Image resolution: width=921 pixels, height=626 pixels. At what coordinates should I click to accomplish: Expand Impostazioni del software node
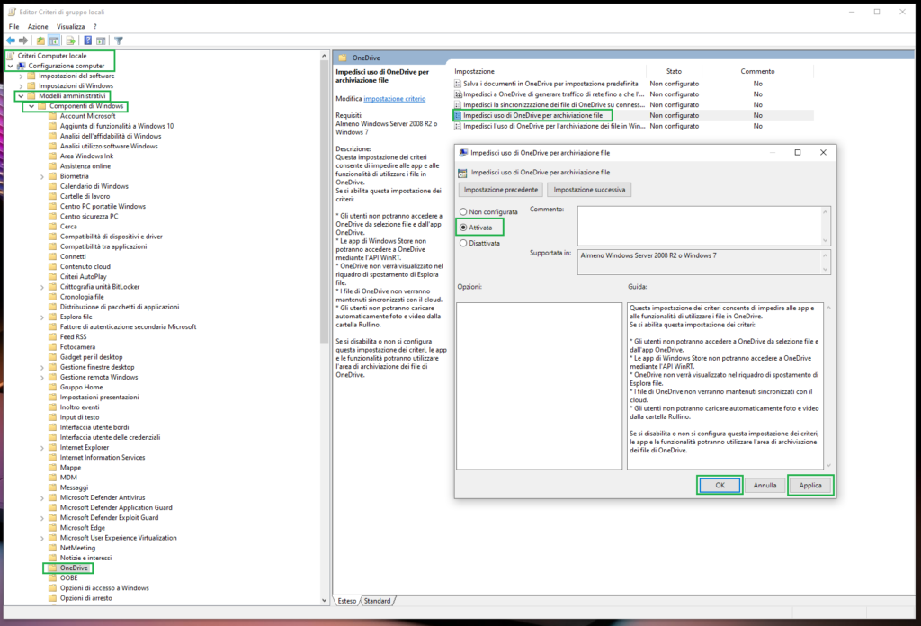(22, 76)
